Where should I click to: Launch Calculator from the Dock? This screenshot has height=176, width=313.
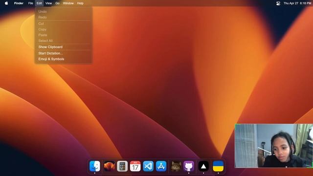click(122, 166)
